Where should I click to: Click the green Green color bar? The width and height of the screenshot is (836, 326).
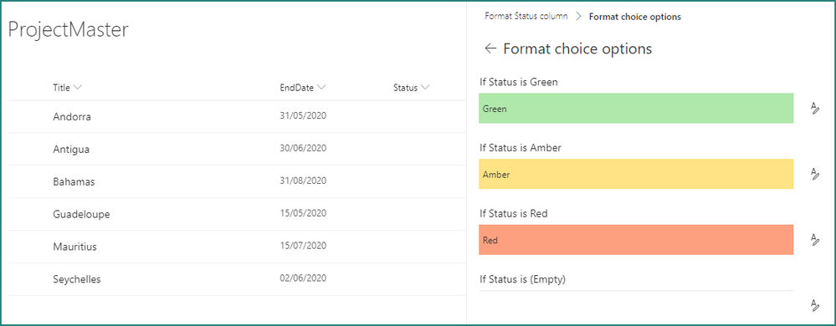point(636,108)
